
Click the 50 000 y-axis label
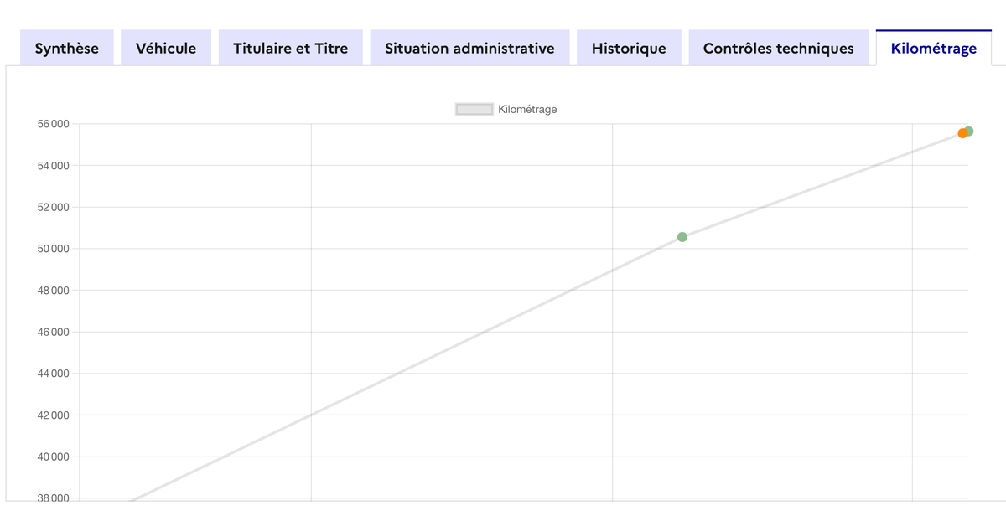click(x=53, y=249)
